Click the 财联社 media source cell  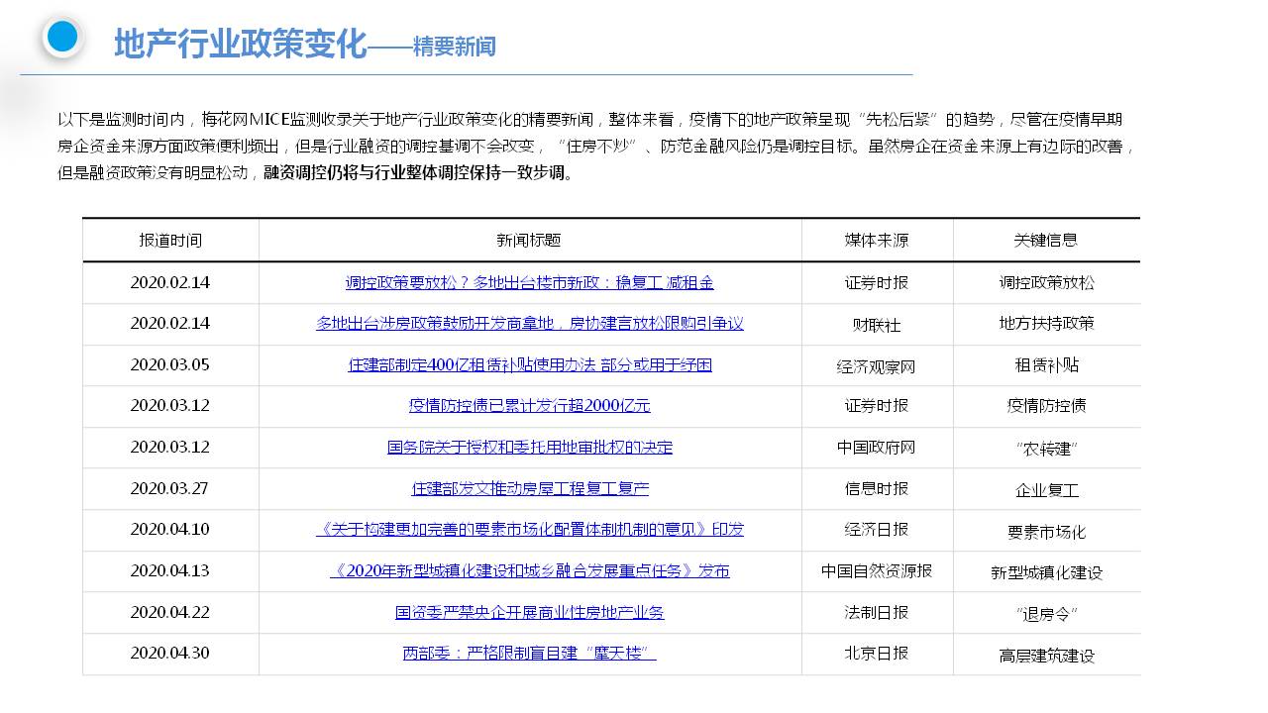[x=876, y=325]
